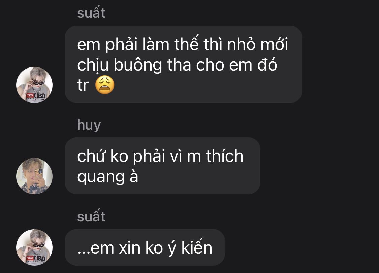
Task: Click the word 'kiến' in the last bubble
Action: (x=197, y=247)
